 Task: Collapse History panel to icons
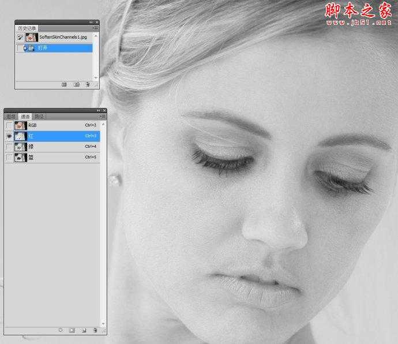(91, 23)
